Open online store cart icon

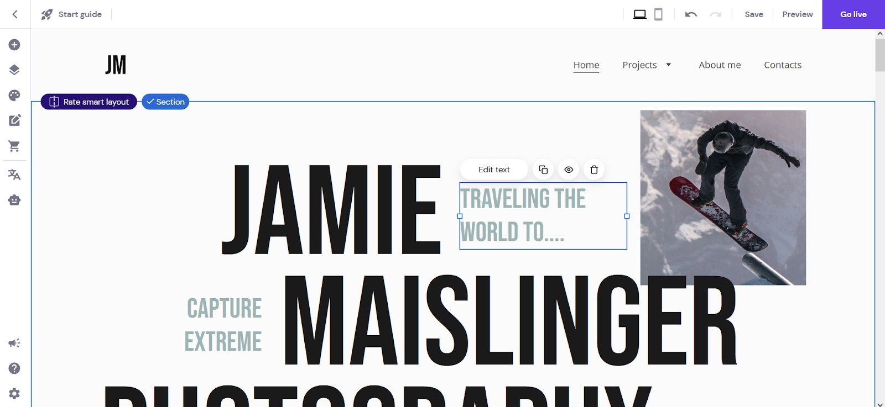[14, 146]
